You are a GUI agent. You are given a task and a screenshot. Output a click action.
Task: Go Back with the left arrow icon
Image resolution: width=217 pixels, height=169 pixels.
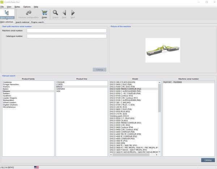[x=64, y=14]
